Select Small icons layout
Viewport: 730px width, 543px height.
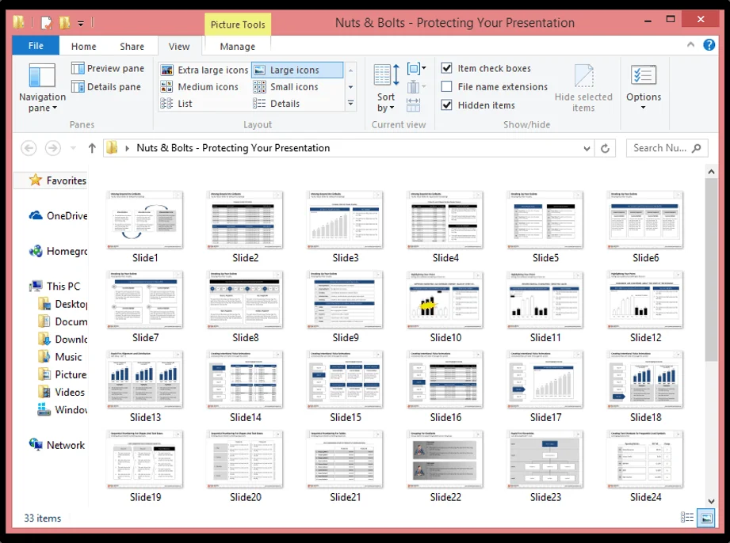(285, 87)
